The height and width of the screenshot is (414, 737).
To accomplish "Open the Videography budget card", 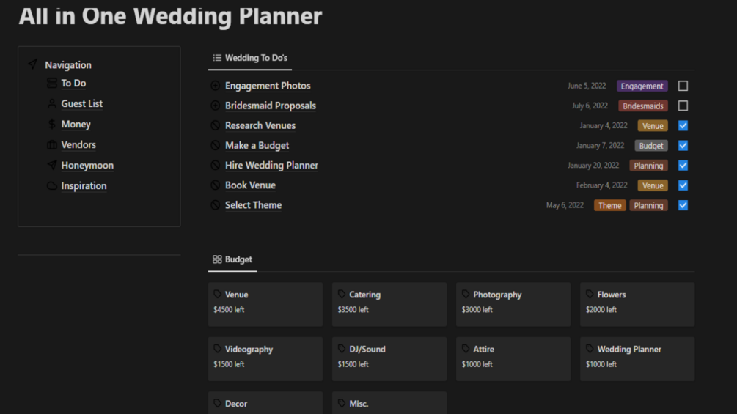I will pos(265,358).
